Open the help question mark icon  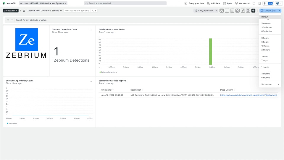click(x=254, y=3)
